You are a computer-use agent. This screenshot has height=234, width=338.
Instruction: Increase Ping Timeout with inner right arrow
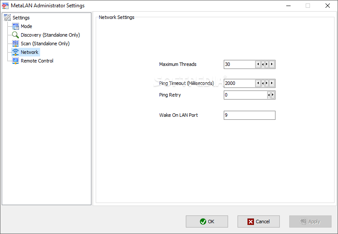266,84
